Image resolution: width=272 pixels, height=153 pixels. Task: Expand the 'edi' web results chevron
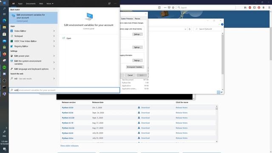(x=54, y=79)
